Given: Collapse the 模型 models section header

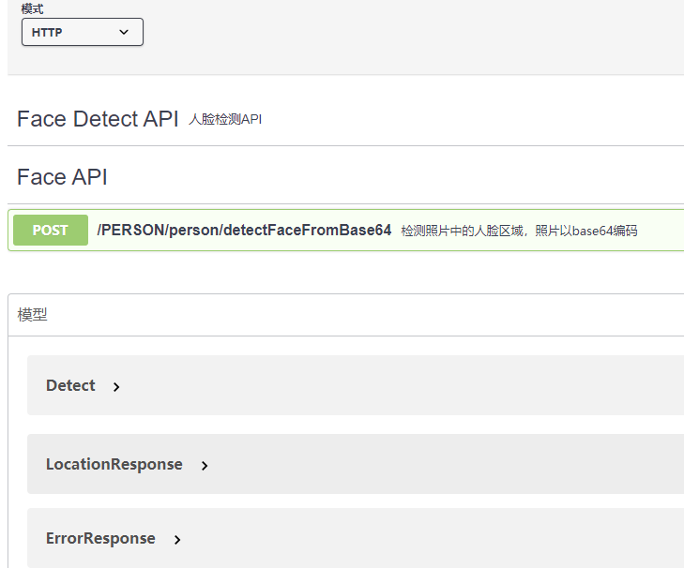Looking at the screenshot, I should pos(32,314).
